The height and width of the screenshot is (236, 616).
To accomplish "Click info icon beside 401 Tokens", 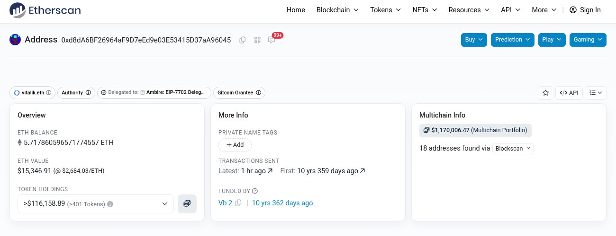I will (110, 204).
